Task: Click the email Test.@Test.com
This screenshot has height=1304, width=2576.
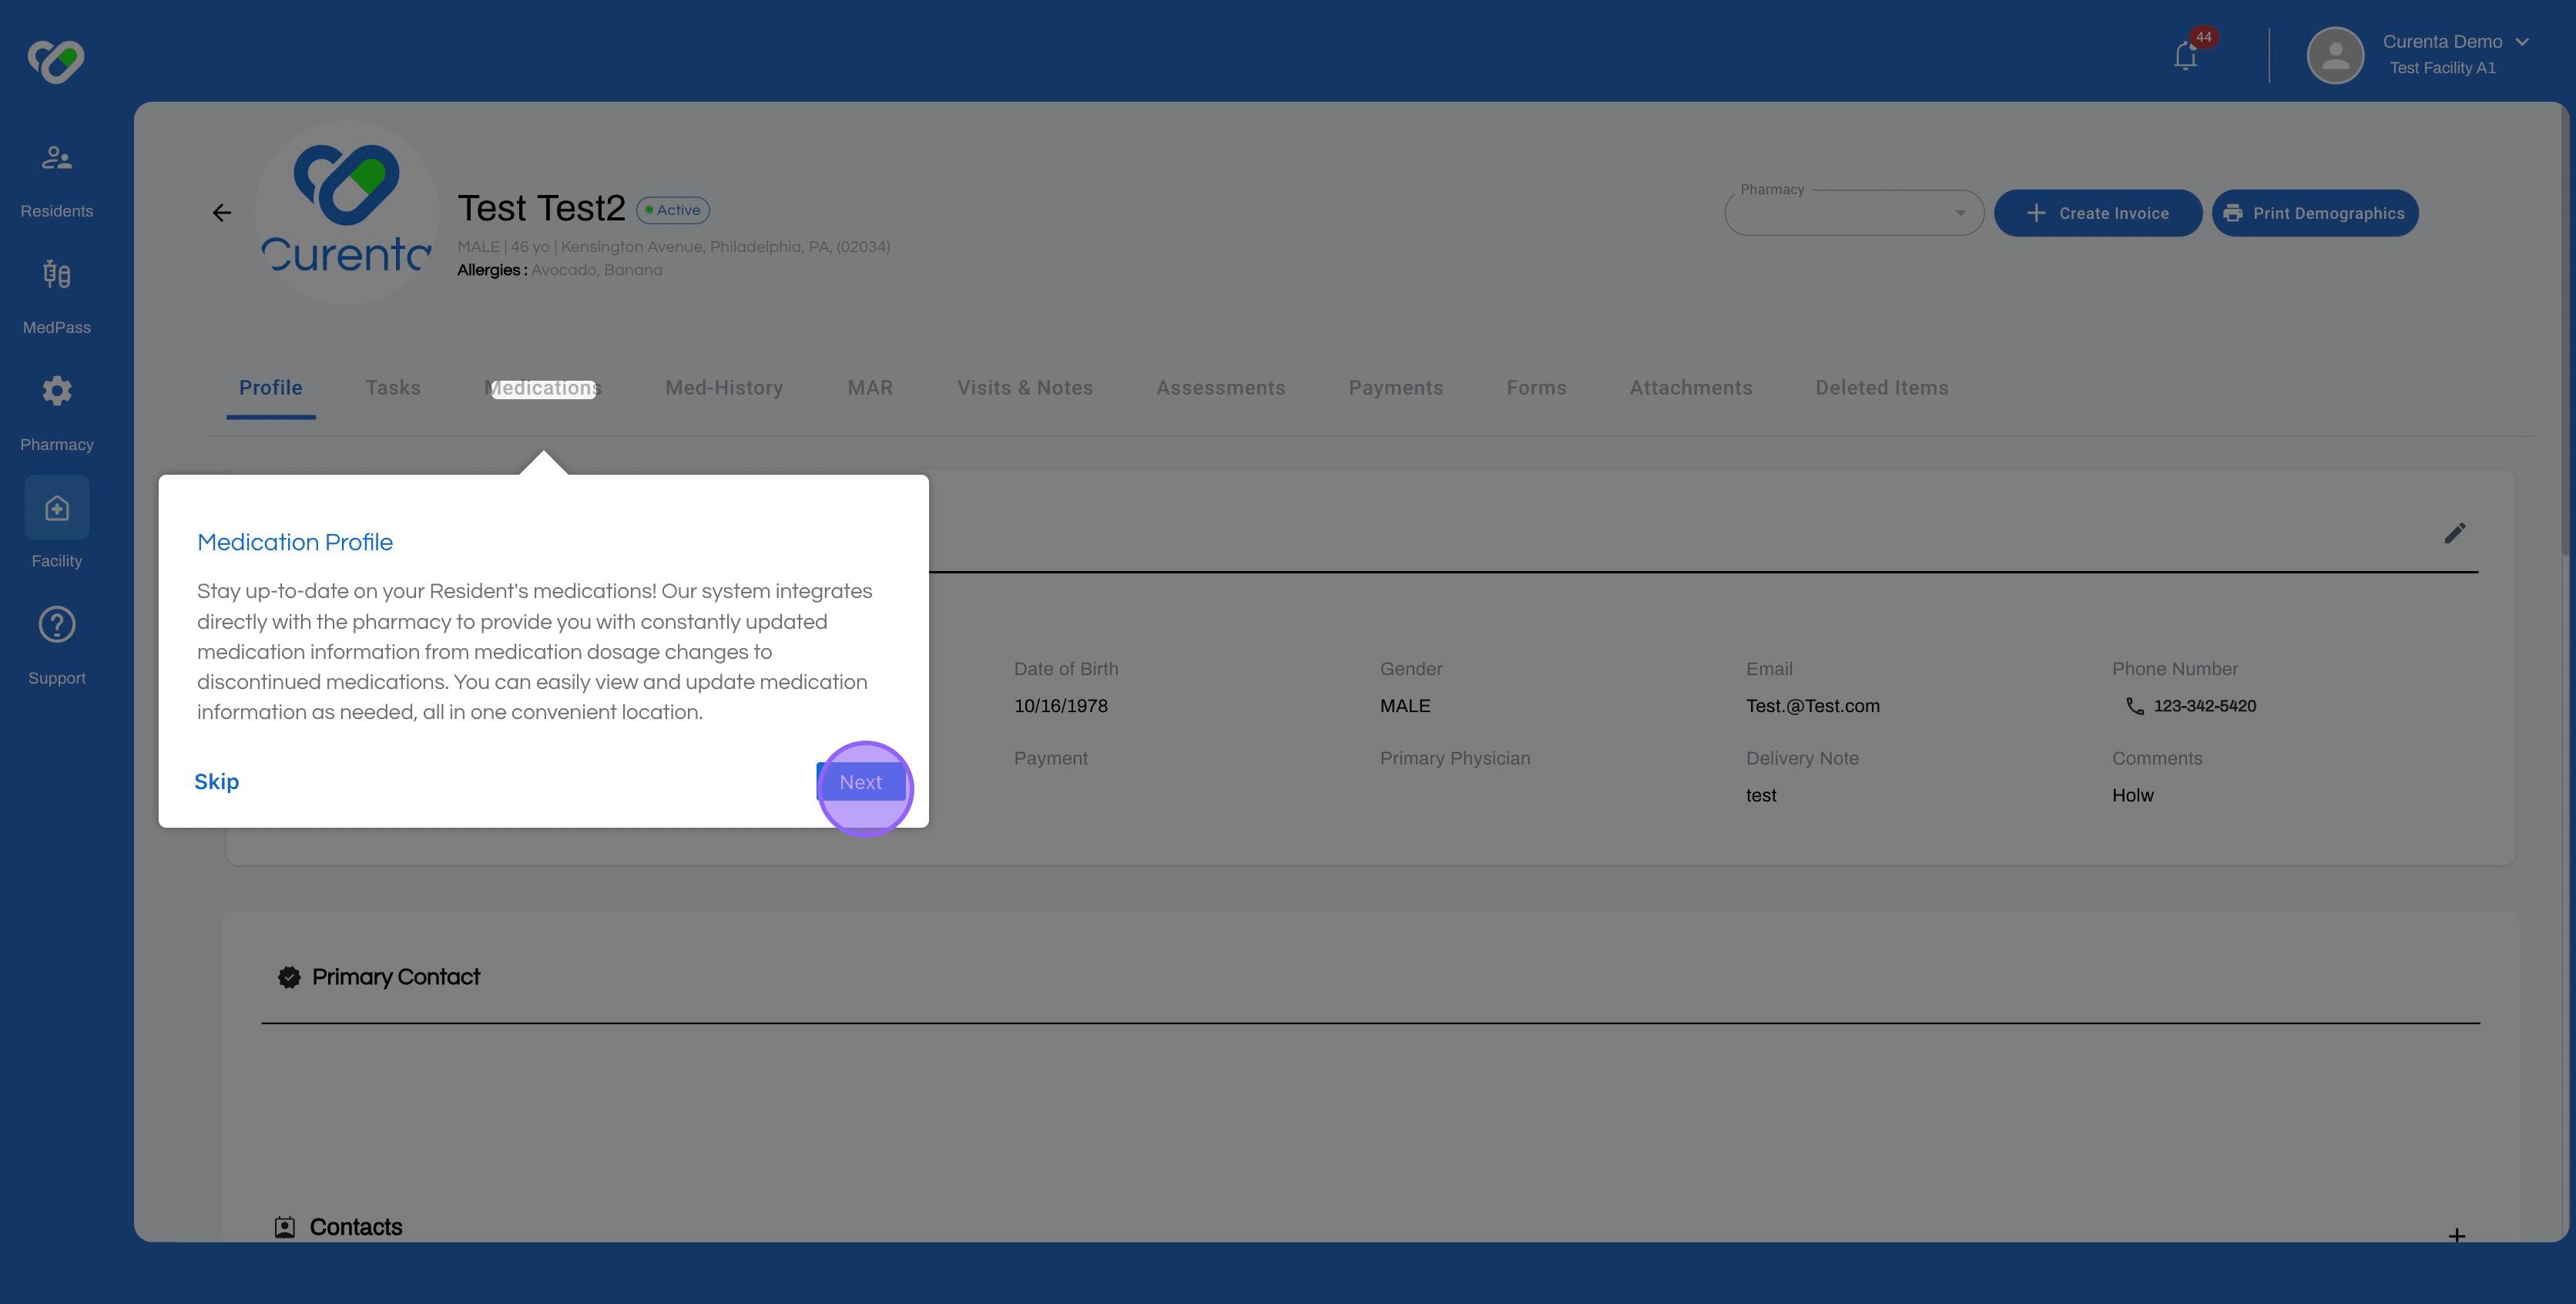Action: [1812, 705]
